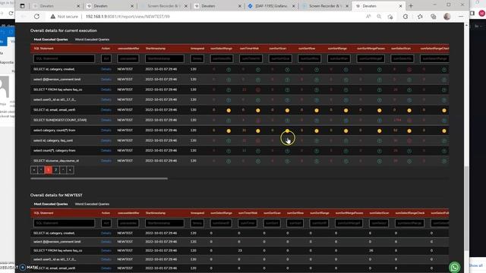The width and height of the screenshot is (486, 273).
Task: Click sumSortMergePasses icon in 'select count(*), category' row
Action: point(380,151)
